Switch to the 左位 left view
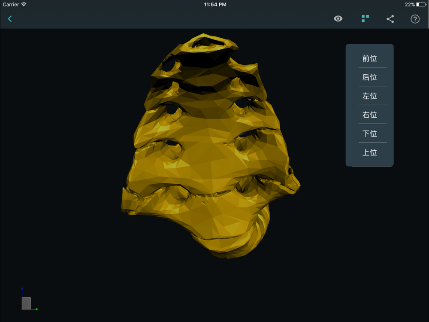Image resolution: width=429 pixels, height=322 pixels. pos(369,96)
